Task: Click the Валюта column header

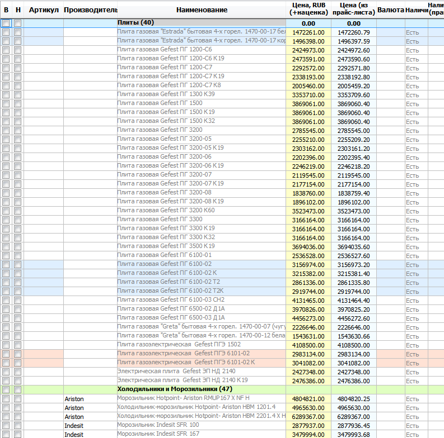Action: [x=390, y=10]
